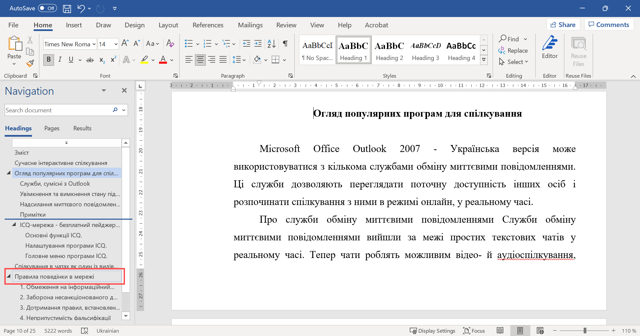Toggle center alignment
Screen dimensions: 640x336
200,60
